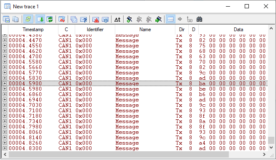Viewport: 276px width, 160px height.
Task: Click data byte 'be' in row 00004.5980
Action: [x=202, y=89]
